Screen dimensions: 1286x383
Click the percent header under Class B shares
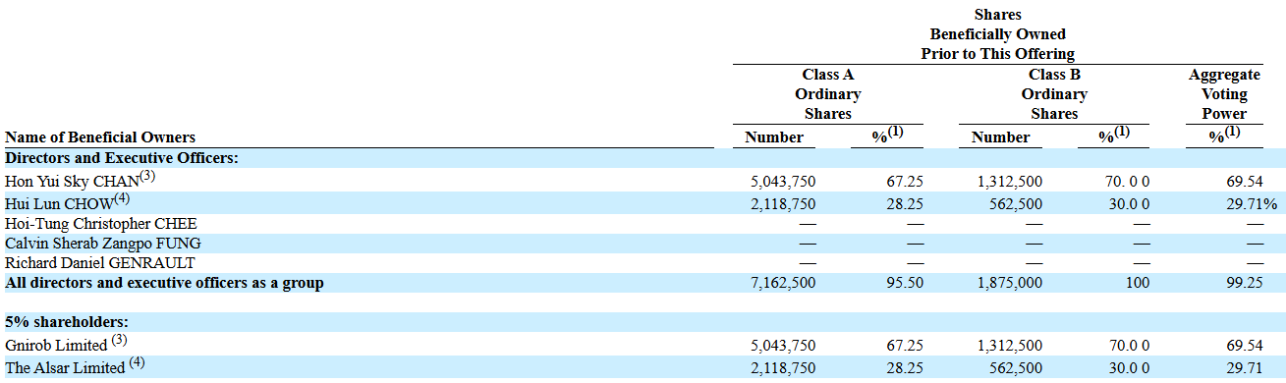(1114, 137)
